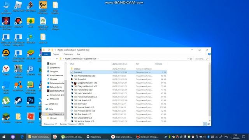Open the Вид ribbon tab
The image size is (249, 140).
(x=79, y=54)
